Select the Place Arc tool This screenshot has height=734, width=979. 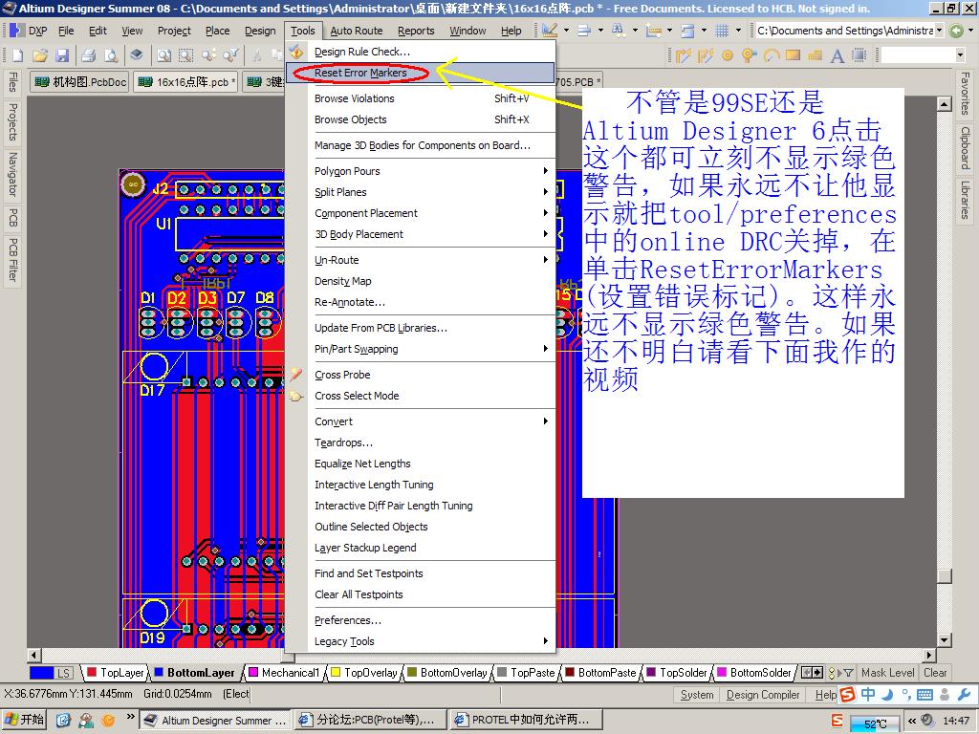[x=771, y=55]
